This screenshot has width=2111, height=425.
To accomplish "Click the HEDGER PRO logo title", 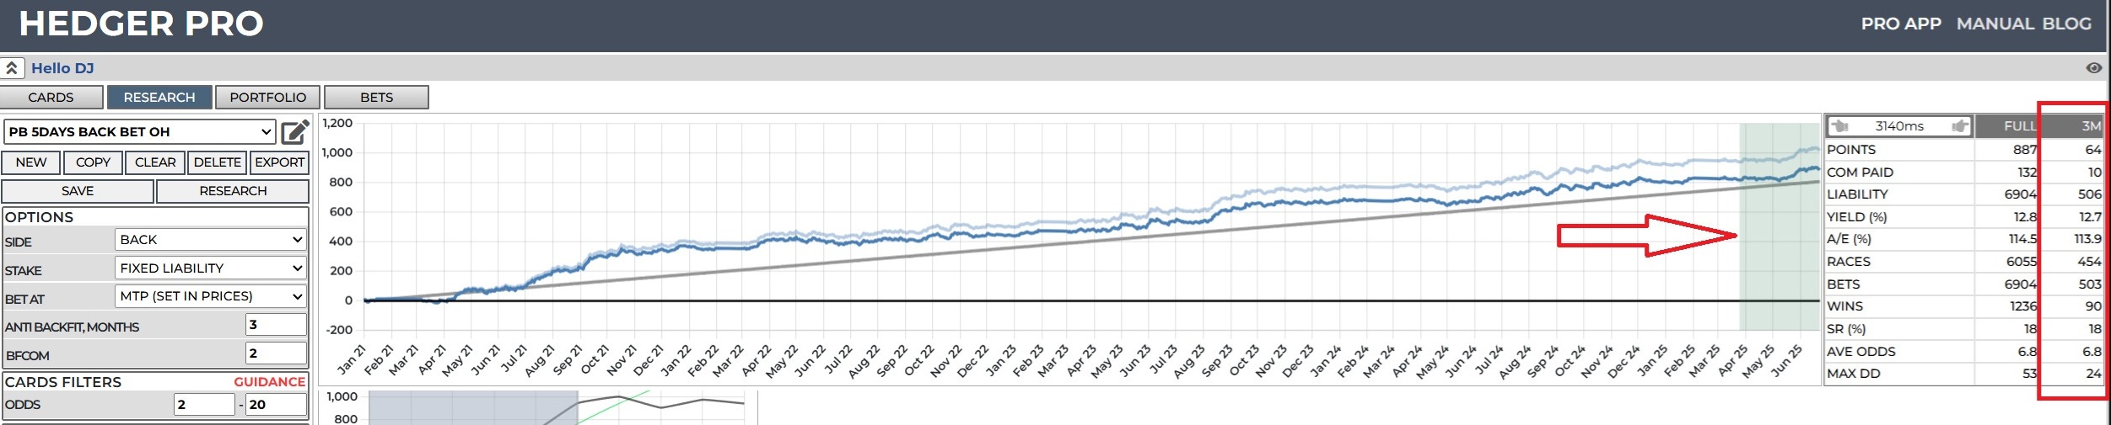I will pos(141,24).
